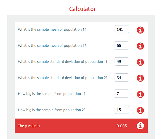
Task: Open the white p-value info icon
Action: [x=140, y=126]
